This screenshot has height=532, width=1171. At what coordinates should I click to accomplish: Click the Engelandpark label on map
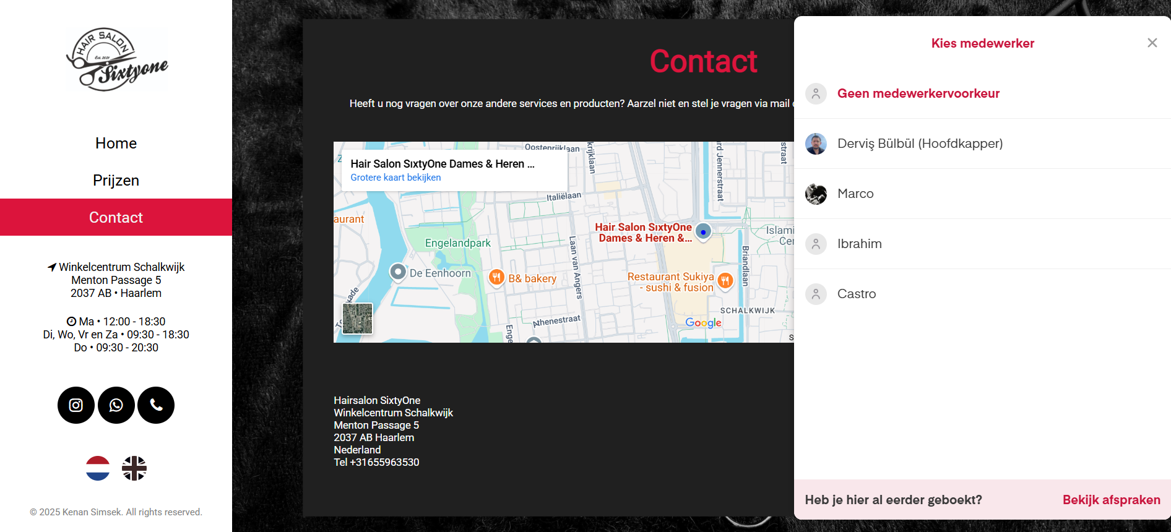coord(458,243)
